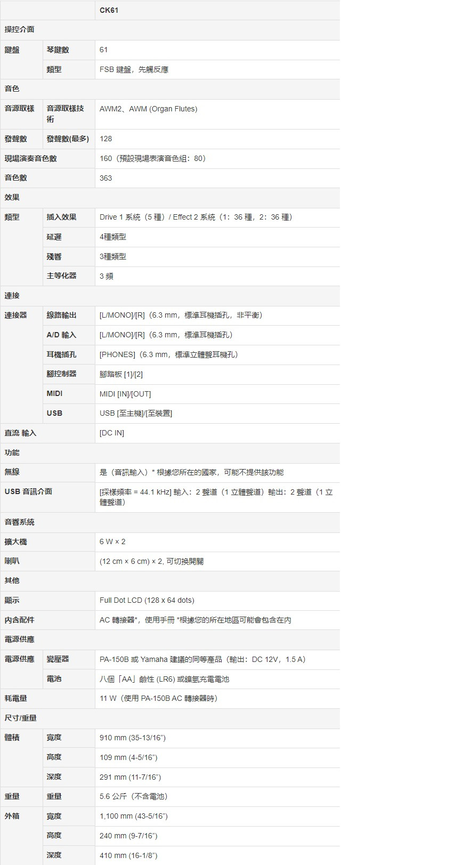Select the 線路輸出 row label
The height and width of the screenshot is (865, 472).
(x=61, y=315)
